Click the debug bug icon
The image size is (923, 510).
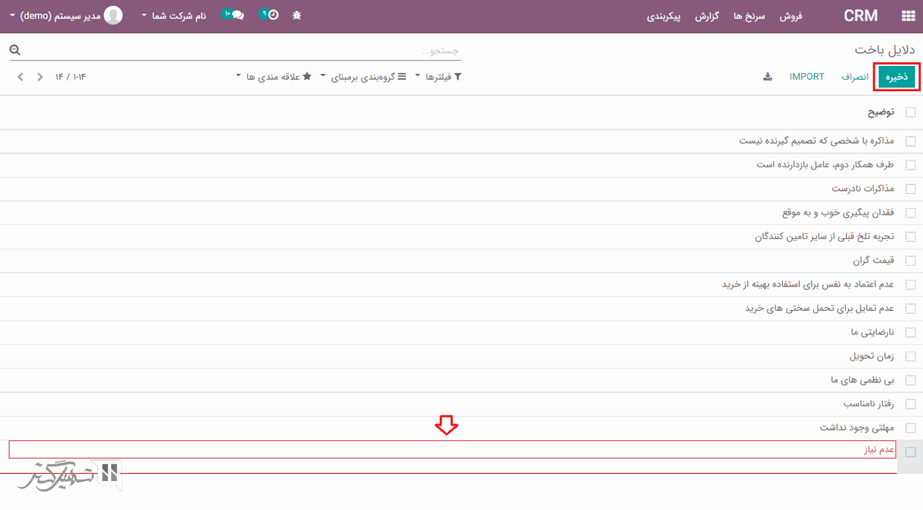coord(297,15)
